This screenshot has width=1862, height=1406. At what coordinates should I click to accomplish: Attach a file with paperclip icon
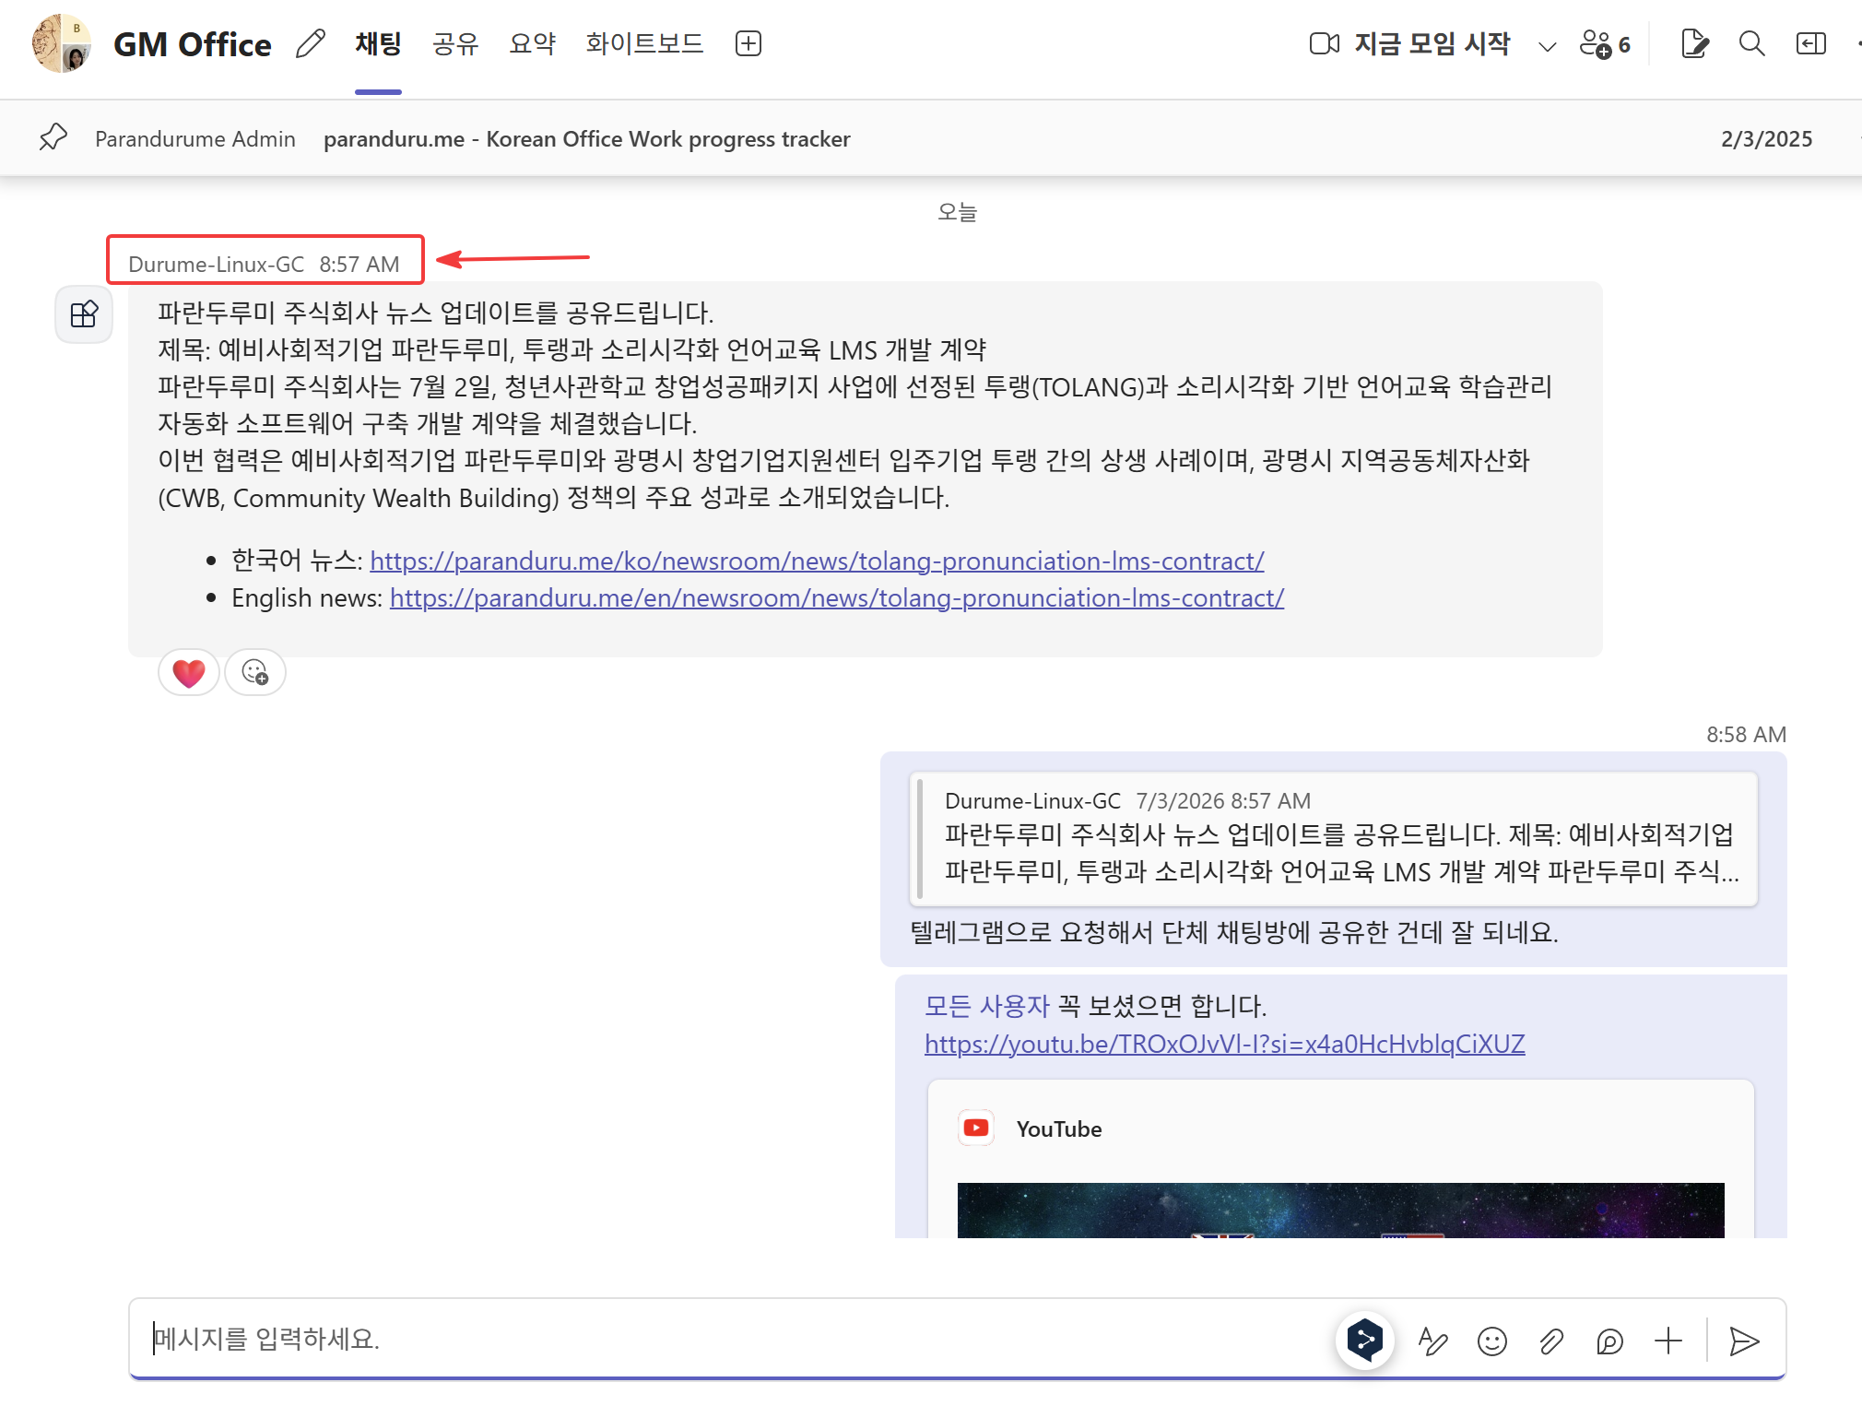pos(1550,1341)
